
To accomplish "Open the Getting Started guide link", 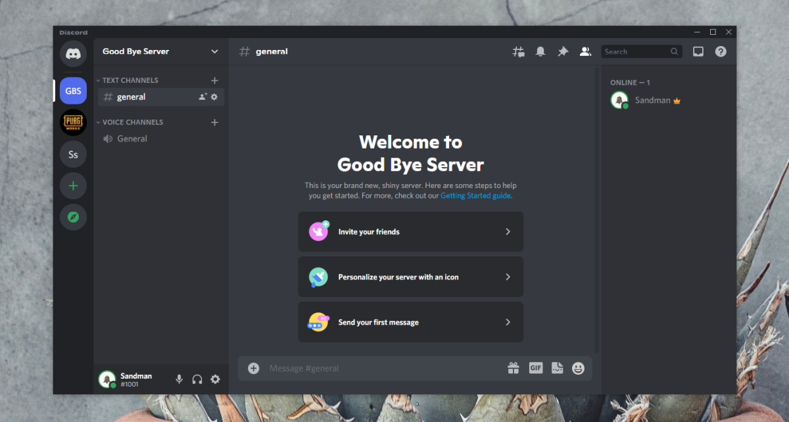I will (475, 195).
